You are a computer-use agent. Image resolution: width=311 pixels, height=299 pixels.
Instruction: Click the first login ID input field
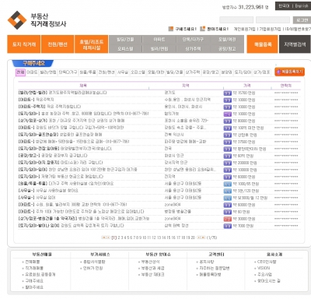point(236,20)
